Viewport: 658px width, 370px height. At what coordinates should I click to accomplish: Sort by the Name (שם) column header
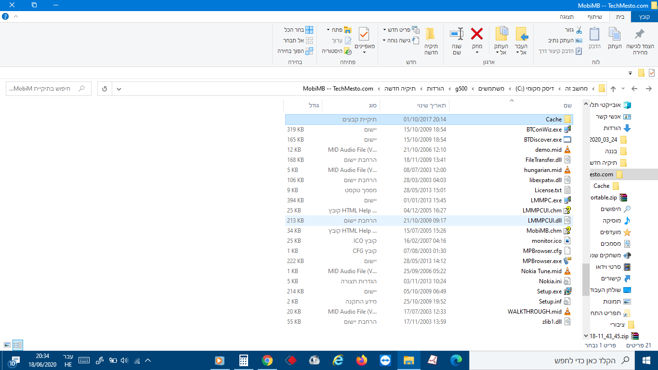click(x=512, y=105)
